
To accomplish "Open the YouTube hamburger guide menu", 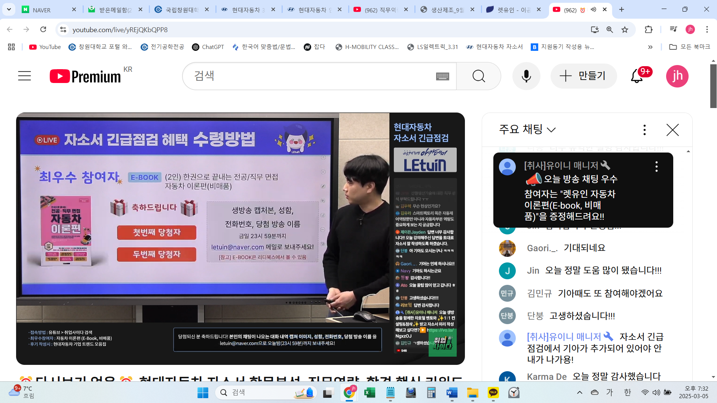I will click(x=24, y=76).
